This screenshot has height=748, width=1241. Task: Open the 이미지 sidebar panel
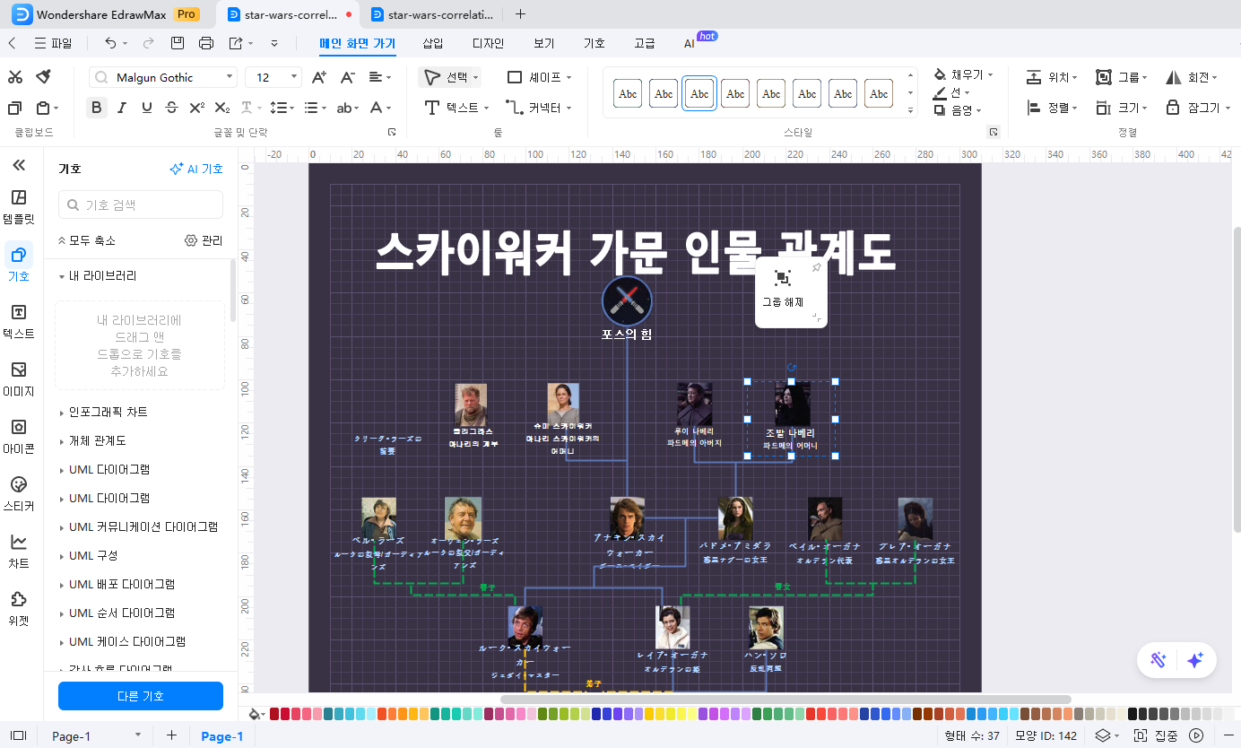pyautogui.click(x=19, y=378)
